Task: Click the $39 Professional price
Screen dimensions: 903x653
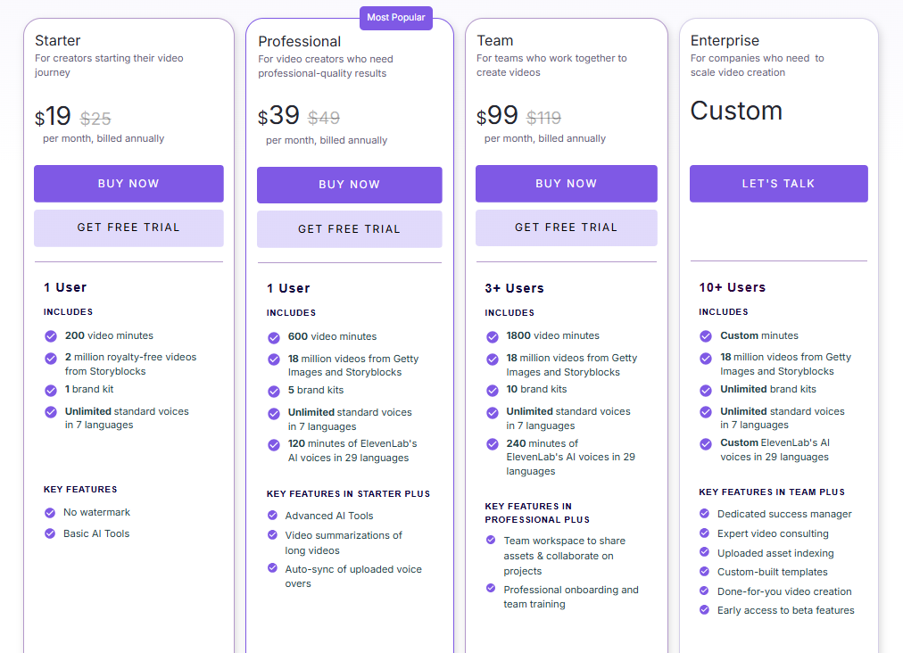Action: click(278, 115)
